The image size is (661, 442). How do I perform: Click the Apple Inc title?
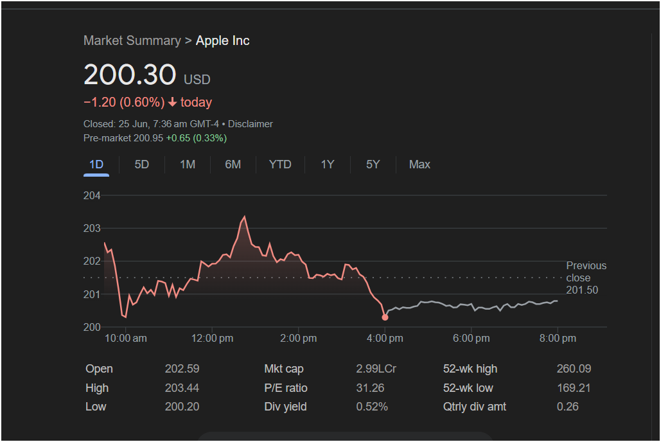[222, 40]
